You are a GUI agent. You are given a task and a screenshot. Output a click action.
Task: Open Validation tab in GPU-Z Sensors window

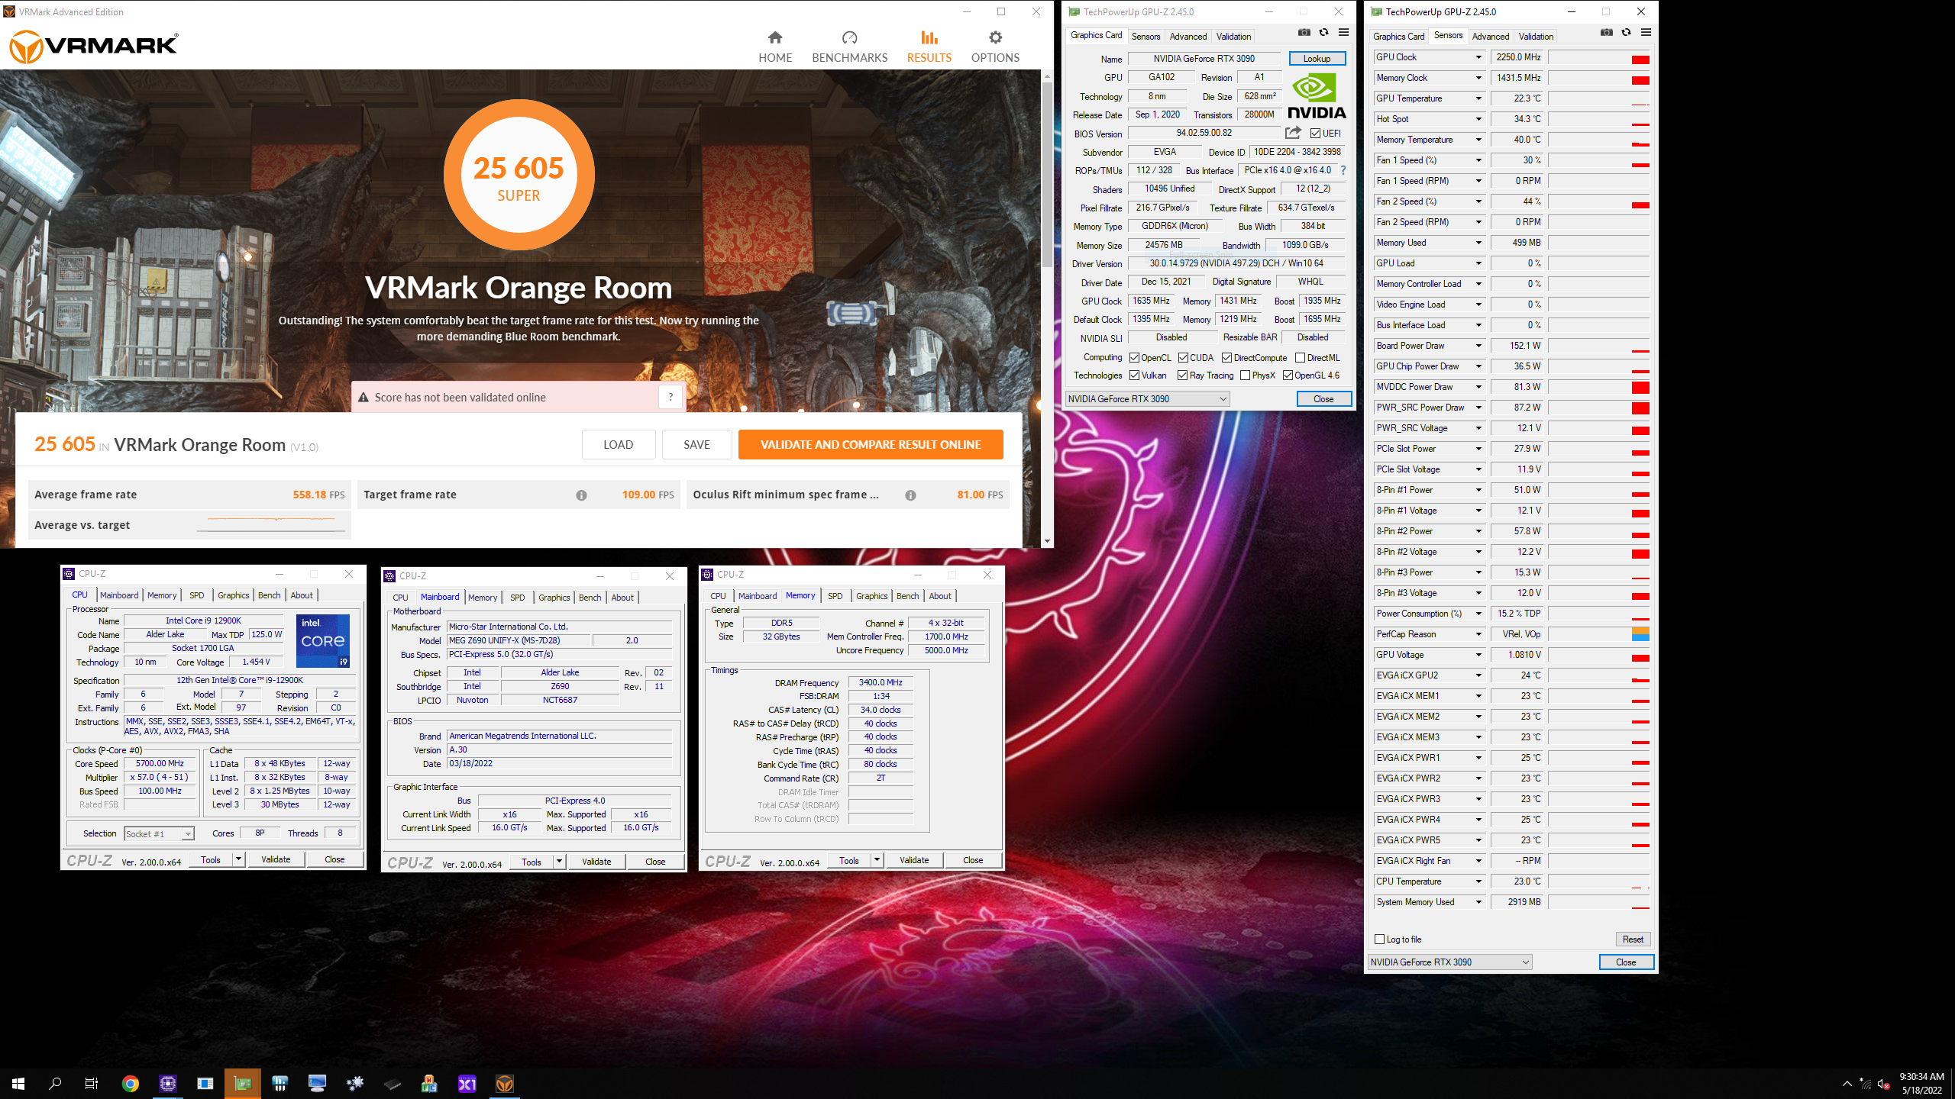pyautogui.click(x=1536, y=37)
